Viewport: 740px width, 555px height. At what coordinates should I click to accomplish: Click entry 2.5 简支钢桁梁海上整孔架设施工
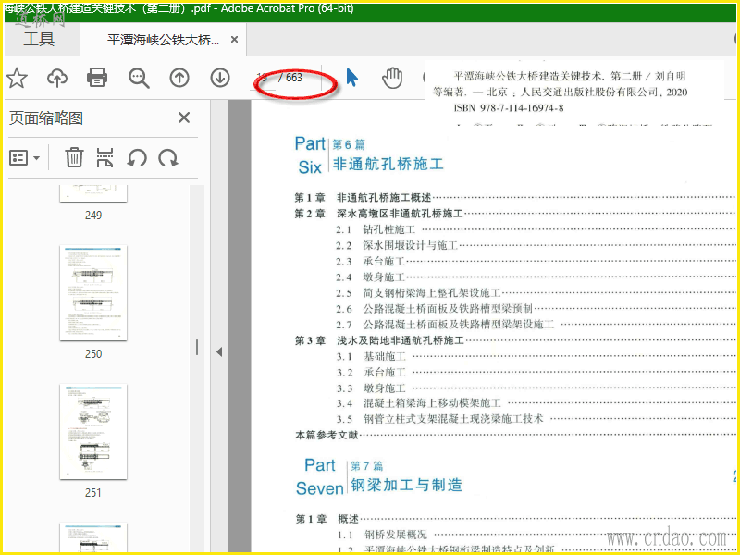coord(418,293)
